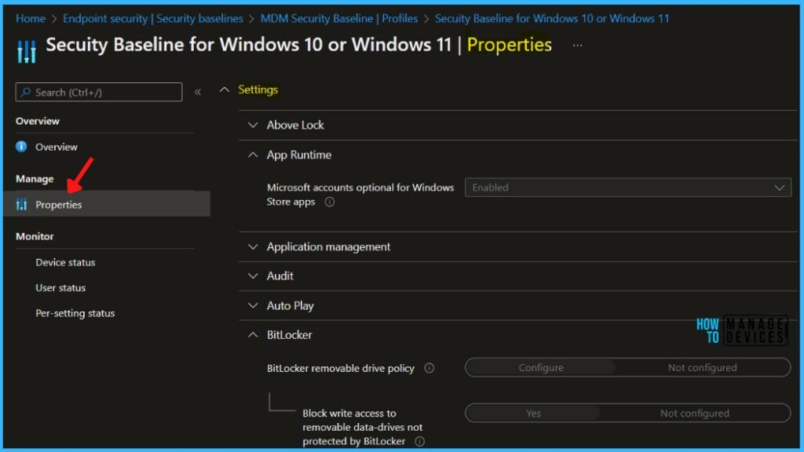
Task: Set BitLocker removable drive policy to Configure
Action: coord(540,367)
